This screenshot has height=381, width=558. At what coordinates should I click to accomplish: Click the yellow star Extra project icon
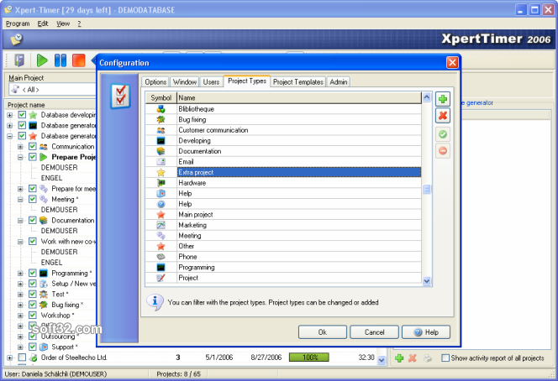161,172
